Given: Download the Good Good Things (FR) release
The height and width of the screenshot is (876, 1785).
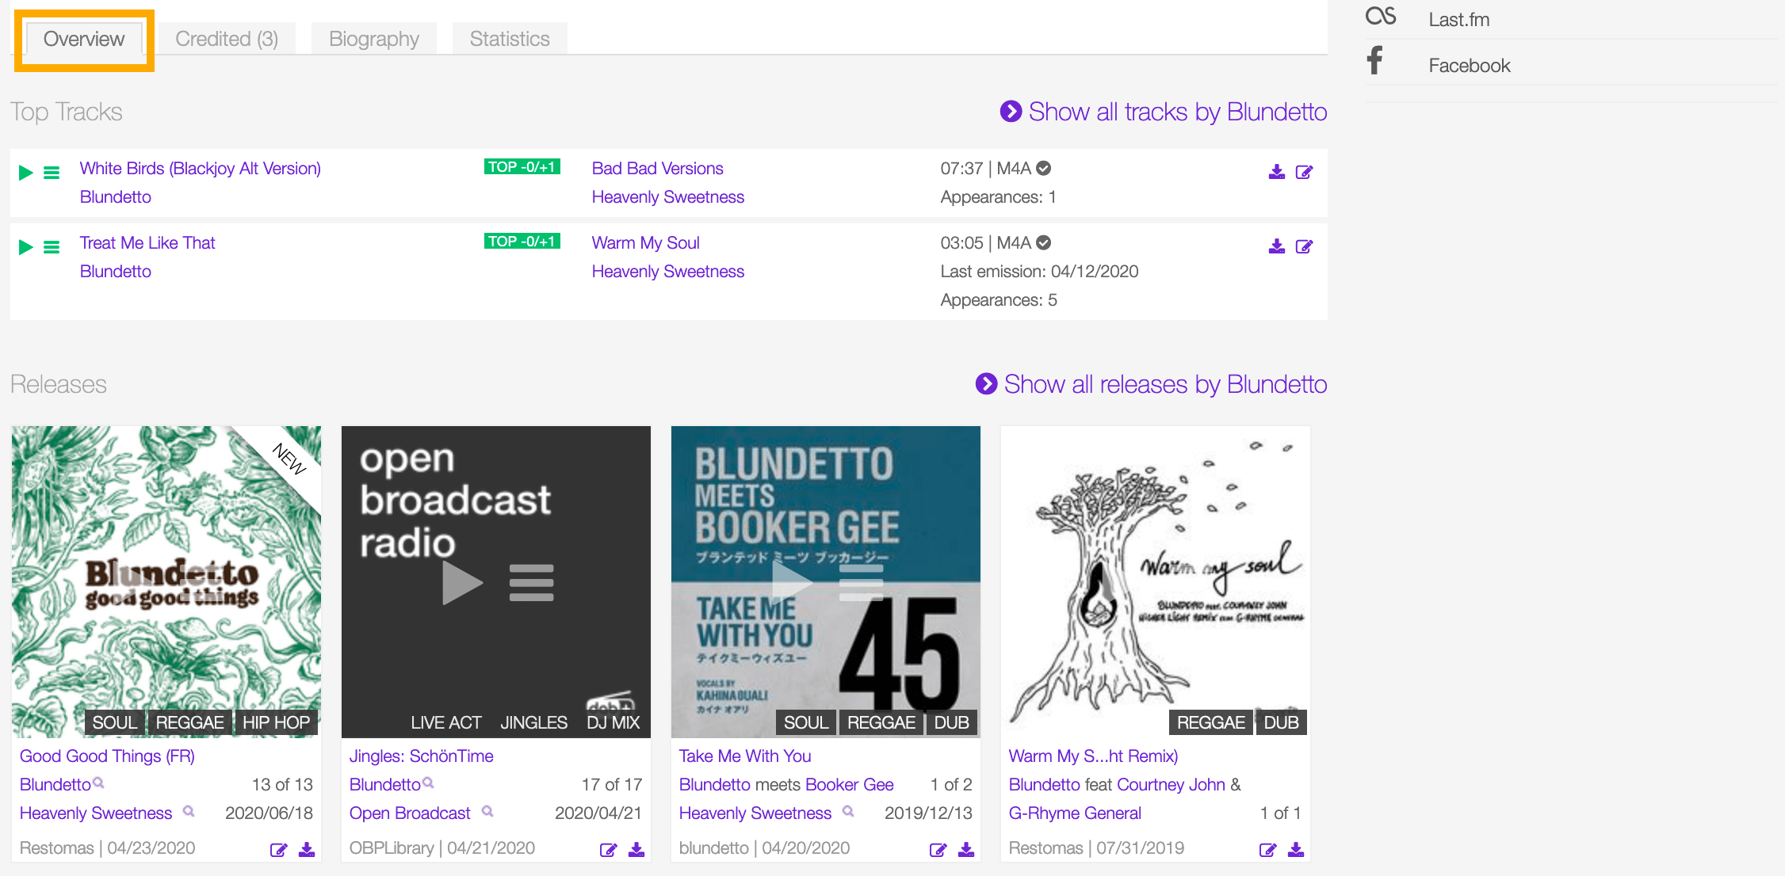Looking at the screenshot, I should (x=307, y=850).
